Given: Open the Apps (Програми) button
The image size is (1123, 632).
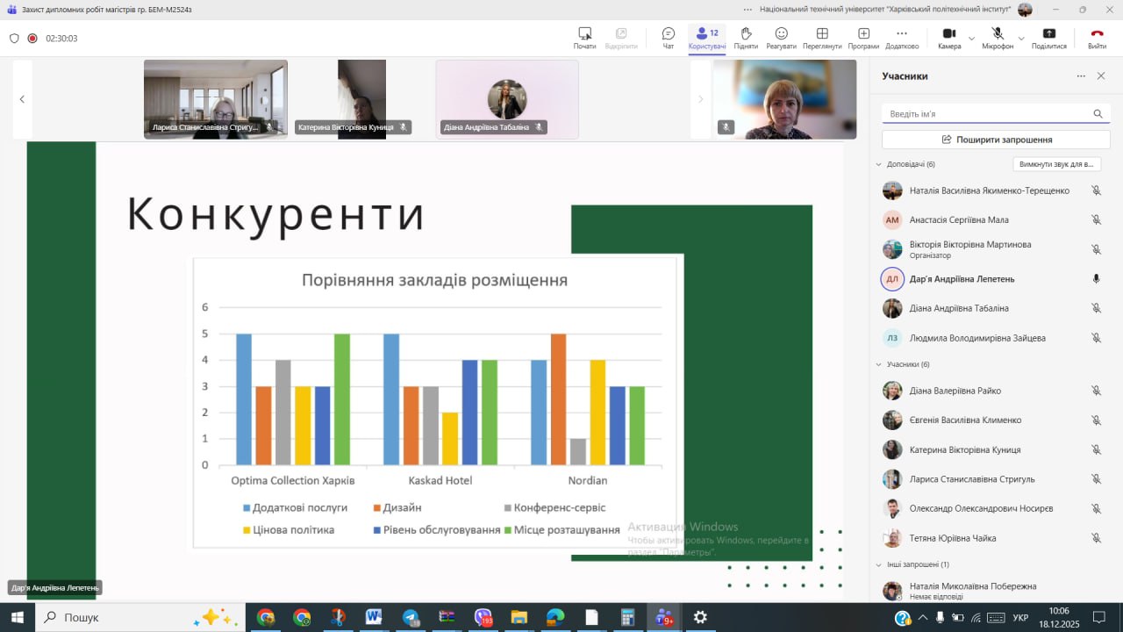Looking at the screenshot, I should (863, 37).
